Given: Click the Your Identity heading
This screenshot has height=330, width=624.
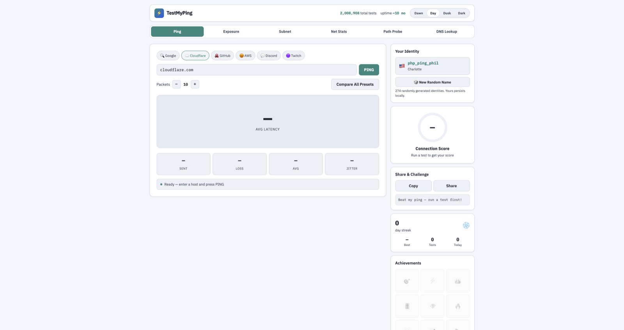Looking at the screenshot, I should (407, 51).
